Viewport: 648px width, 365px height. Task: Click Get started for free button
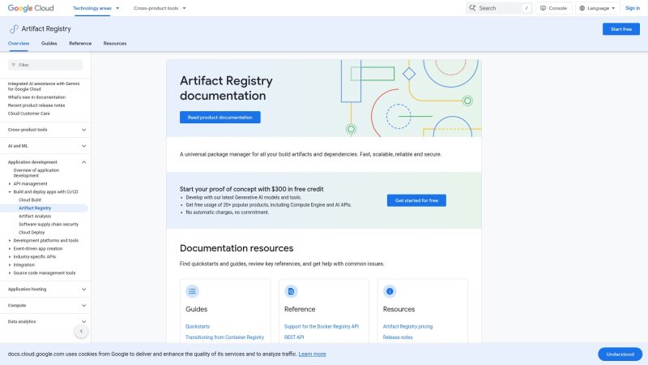point(416,200)
